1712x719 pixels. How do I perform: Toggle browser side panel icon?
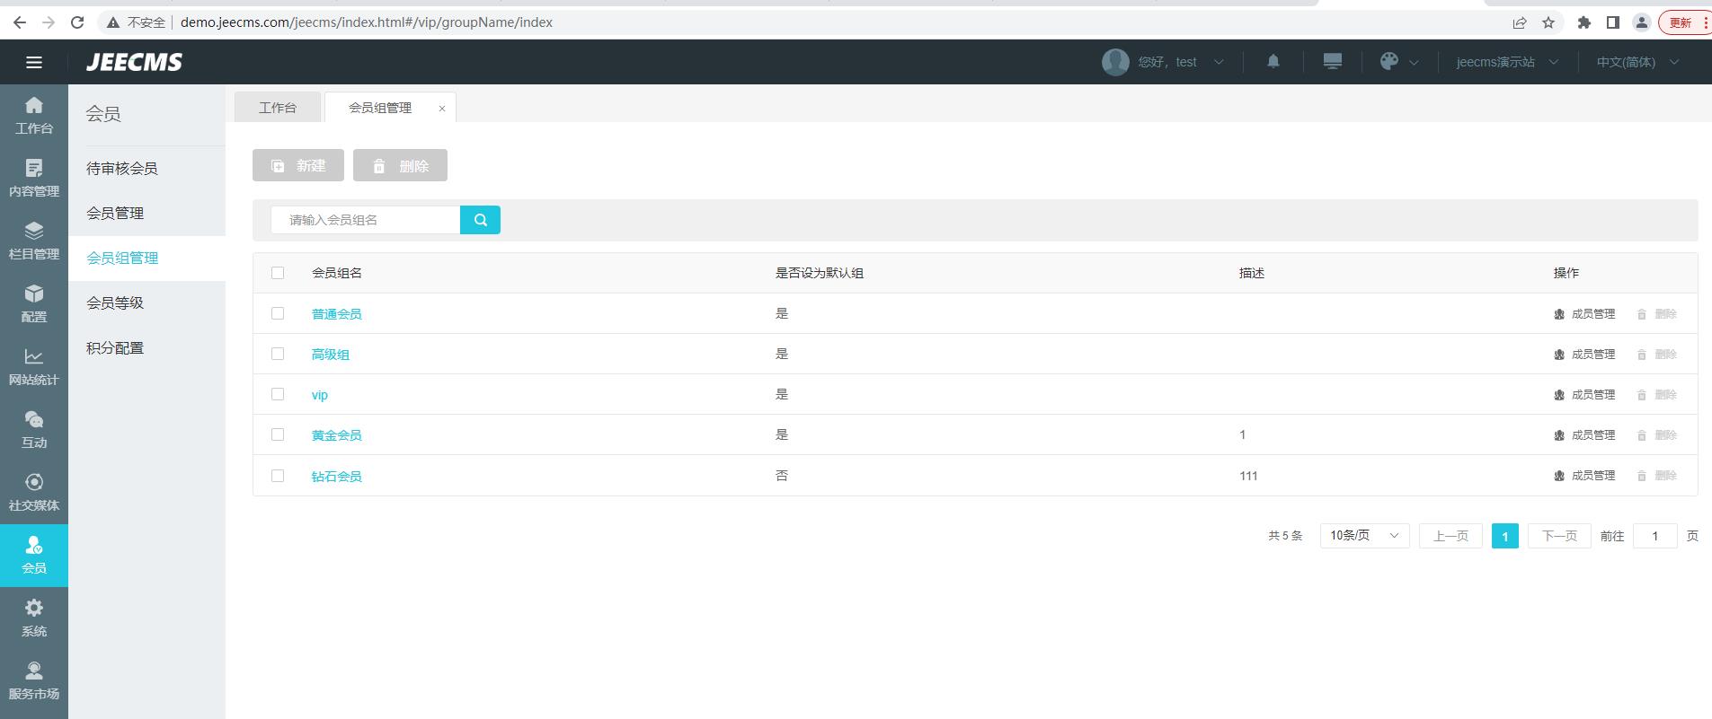[1613, 22]
